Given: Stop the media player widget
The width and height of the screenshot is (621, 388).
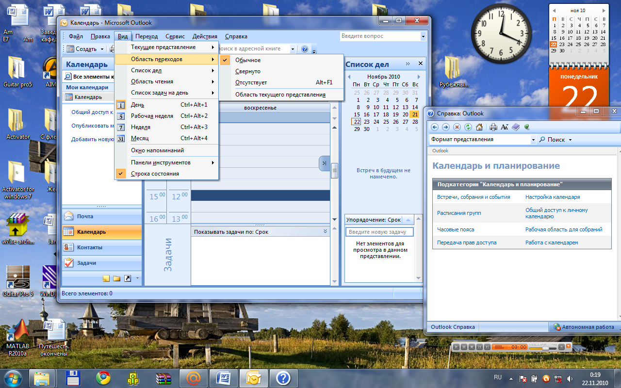Looking at the screenshot, I should (x=472, y=347).
